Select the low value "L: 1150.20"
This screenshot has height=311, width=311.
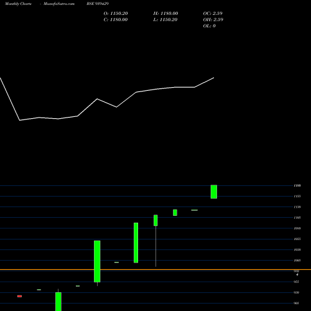[x=165, y=20]
